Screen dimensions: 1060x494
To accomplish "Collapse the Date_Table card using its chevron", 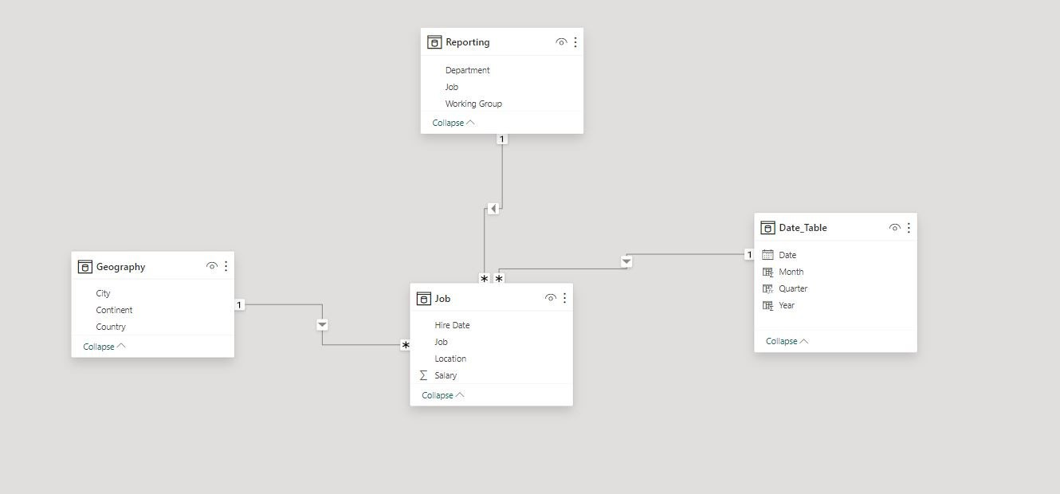I will [x=786, y=341].
